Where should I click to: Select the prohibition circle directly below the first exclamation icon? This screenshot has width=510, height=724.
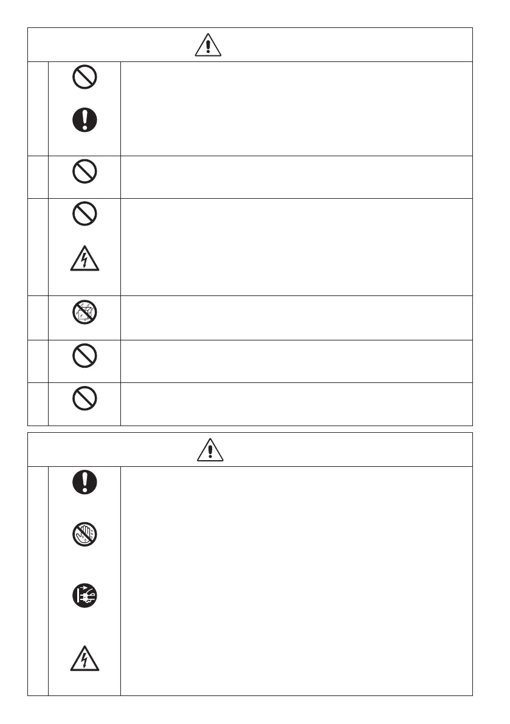tap(84, 171)
